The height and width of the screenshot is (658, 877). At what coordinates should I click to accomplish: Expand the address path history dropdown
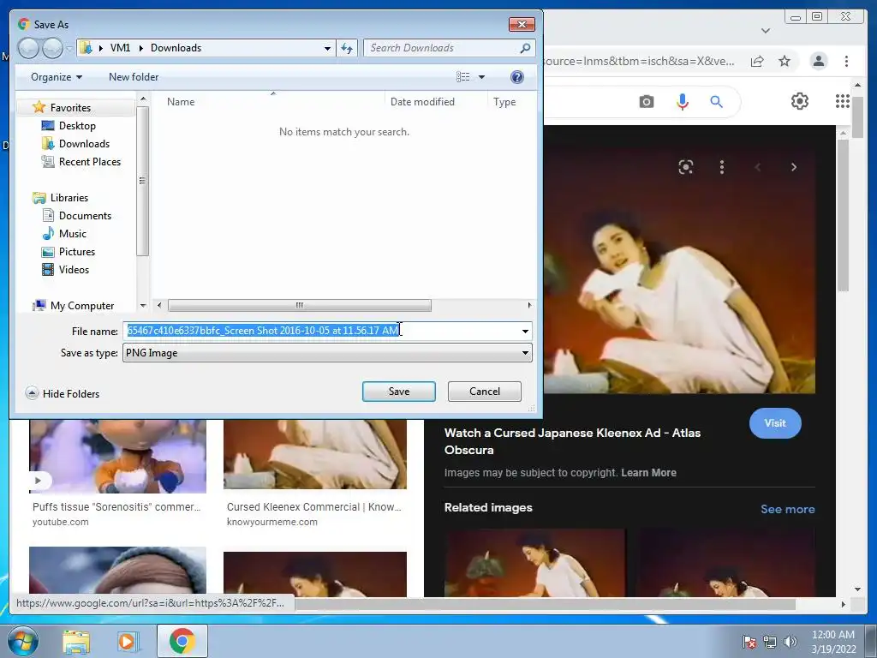(327, 48)
